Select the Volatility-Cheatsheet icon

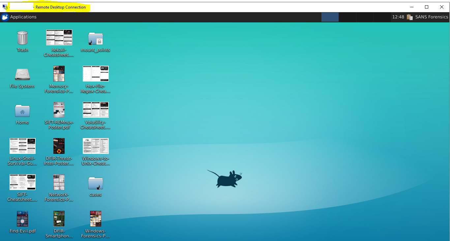click(96, 110)
